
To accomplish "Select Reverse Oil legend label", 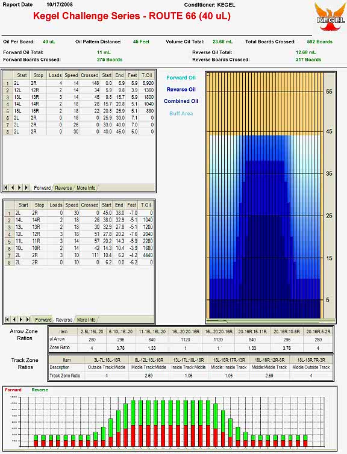I will tap(181, 90).
